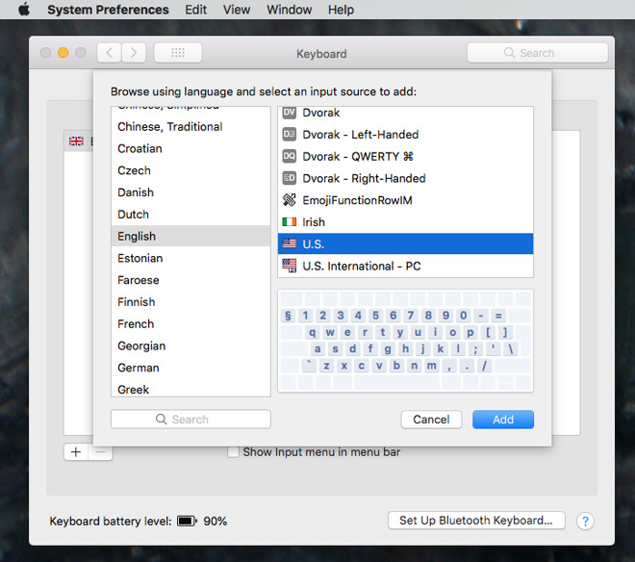Open the View menu
The width and height of the screenshot is (635, 562).
tap(237, 10)
